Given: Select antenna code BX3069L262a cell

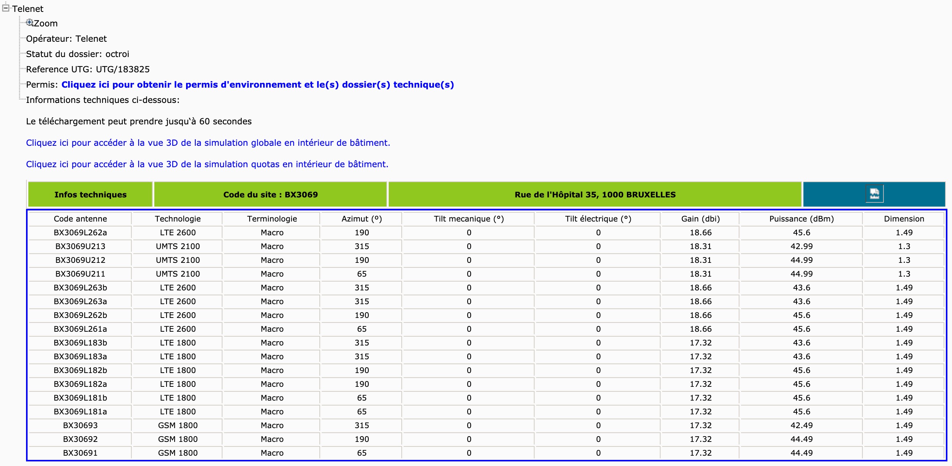Looking at the screenshot, I should [80, 233].
